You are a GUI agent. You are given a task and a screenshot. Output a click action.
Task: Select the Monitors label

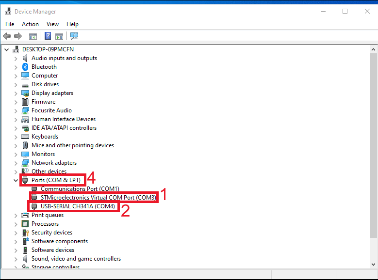[43, 154]
